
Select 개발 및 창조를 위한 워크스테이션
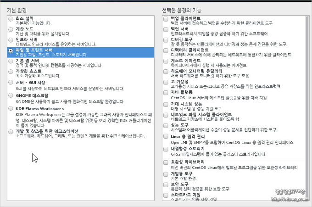click(11, 131)
